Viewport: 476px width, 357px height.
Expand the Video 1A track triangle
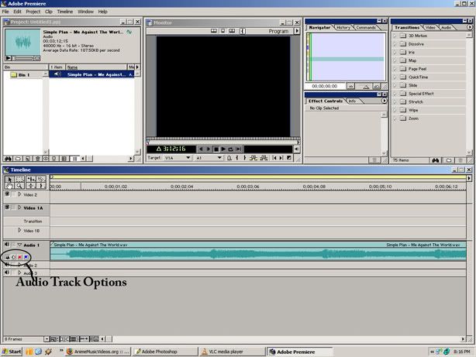(x=19, y=208)
